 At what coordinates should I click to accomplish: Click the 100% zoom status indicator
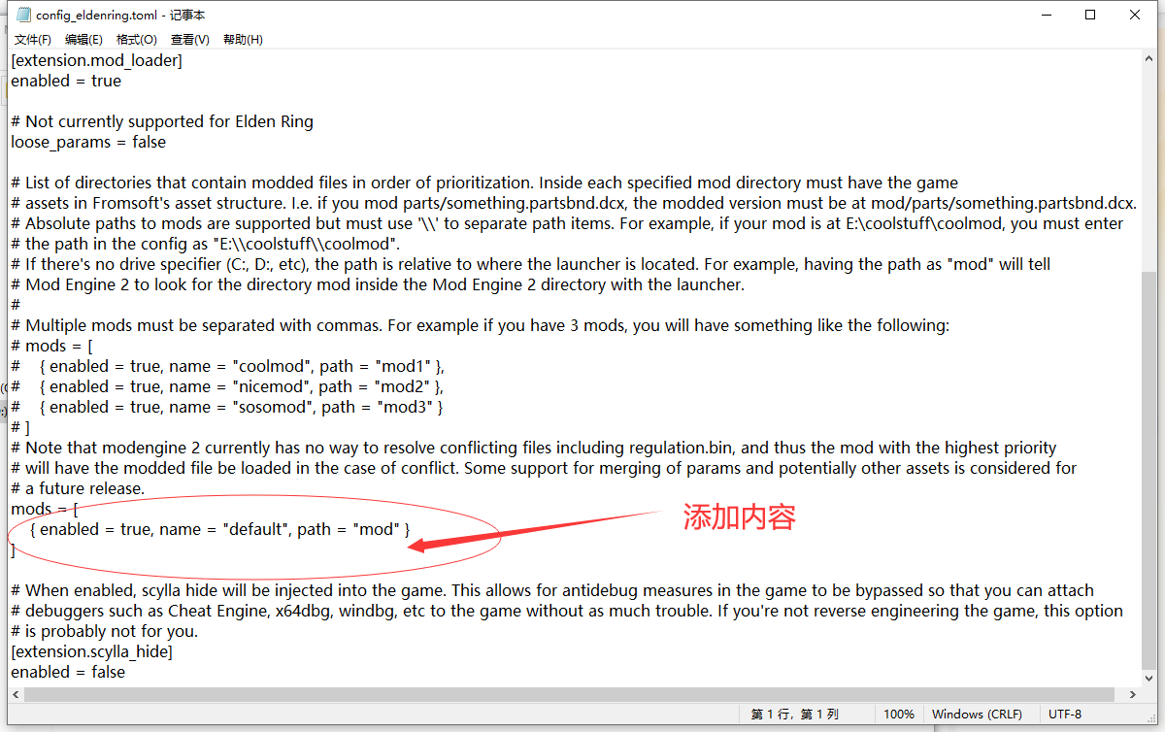[x=899, y=714]
